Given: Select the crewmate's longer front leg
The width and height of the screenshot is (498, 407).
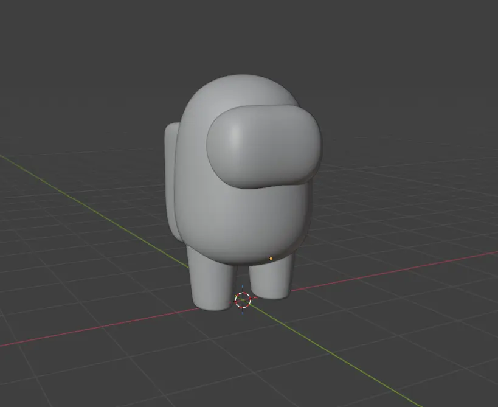Looking at the screenshot, I should [x=212, y=280].
